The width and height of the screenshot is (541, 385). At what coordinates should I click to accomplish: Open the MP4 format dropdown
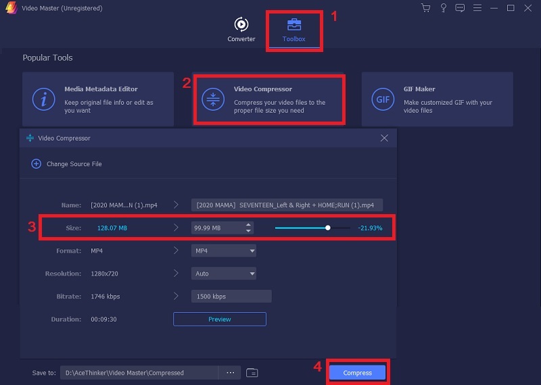(224, 251)
